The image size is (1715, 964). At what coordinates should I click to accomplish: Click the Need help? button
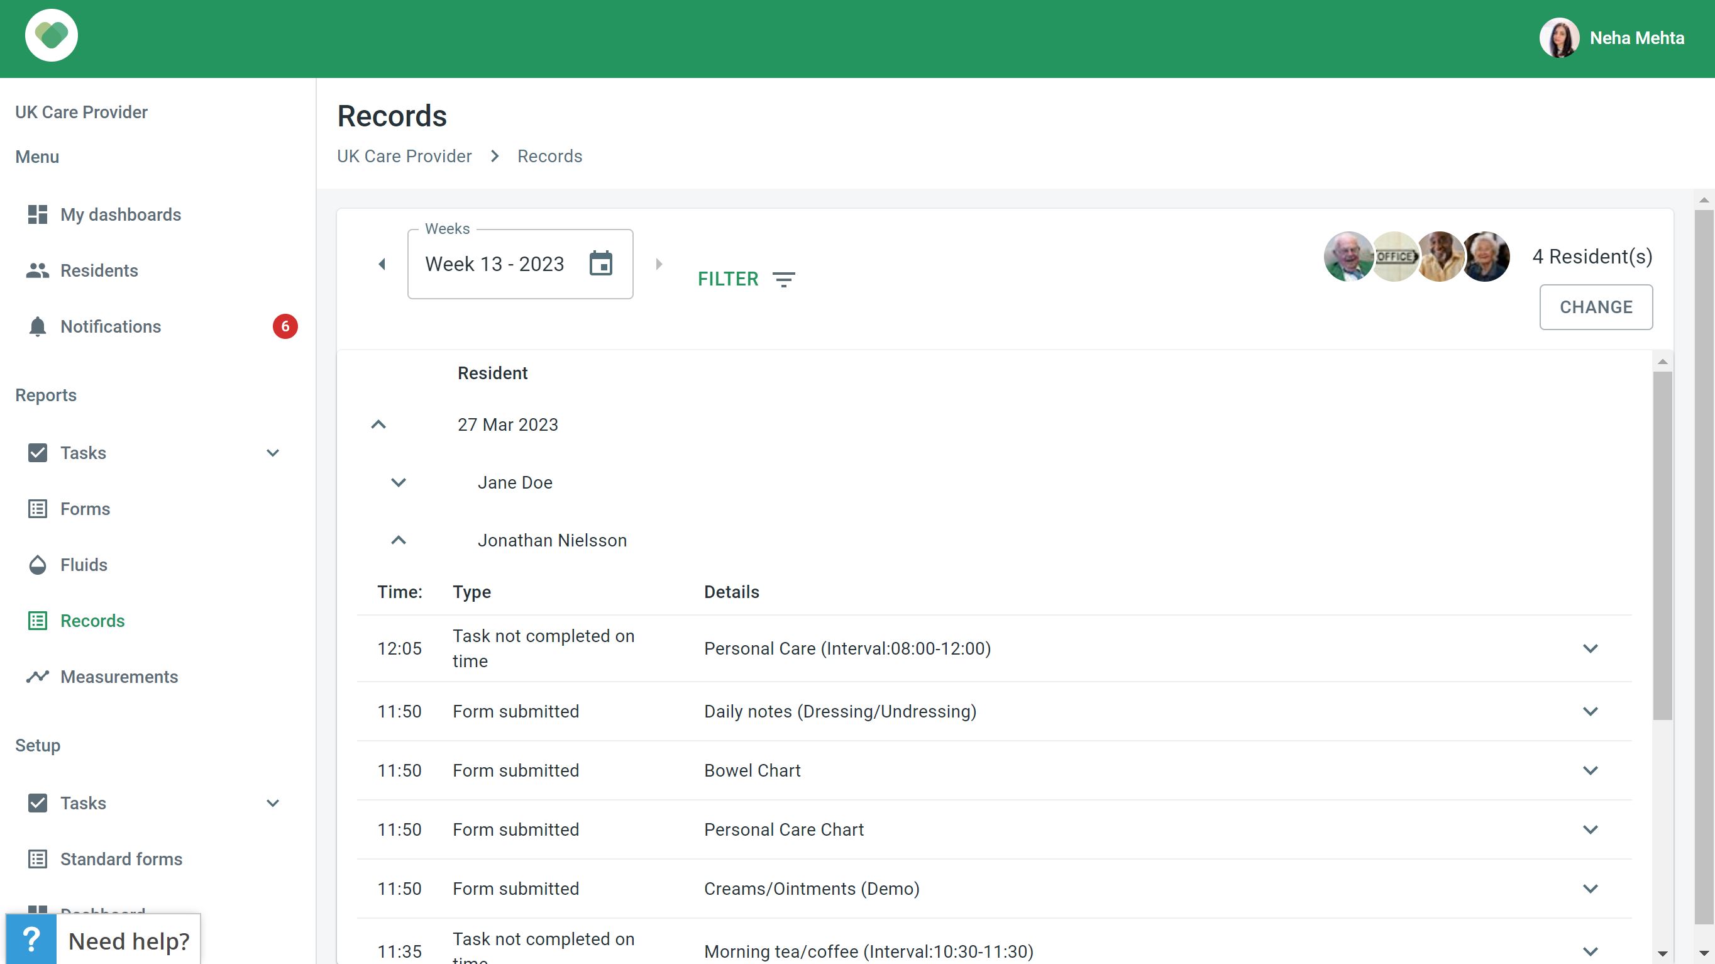(103, 939)
